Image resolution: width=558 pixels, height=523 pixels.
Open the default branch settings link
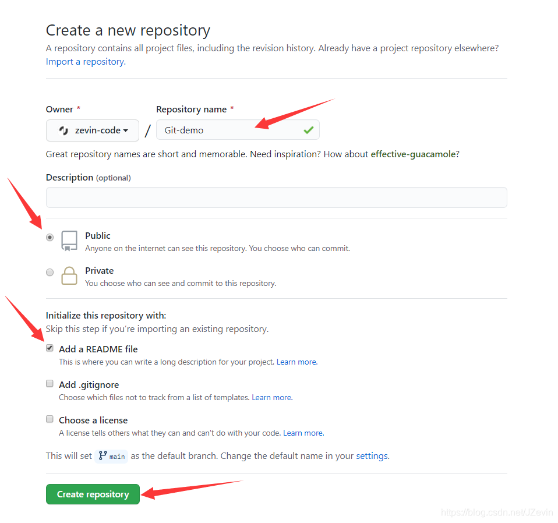tap(373, 456)
